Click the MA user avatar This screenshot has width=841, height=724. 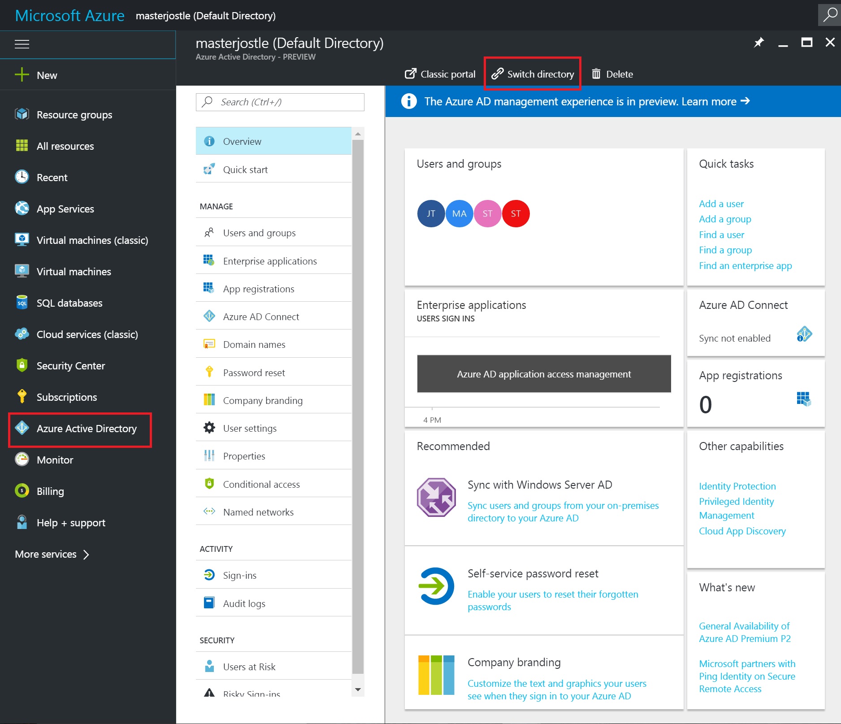tap(459, 213)
